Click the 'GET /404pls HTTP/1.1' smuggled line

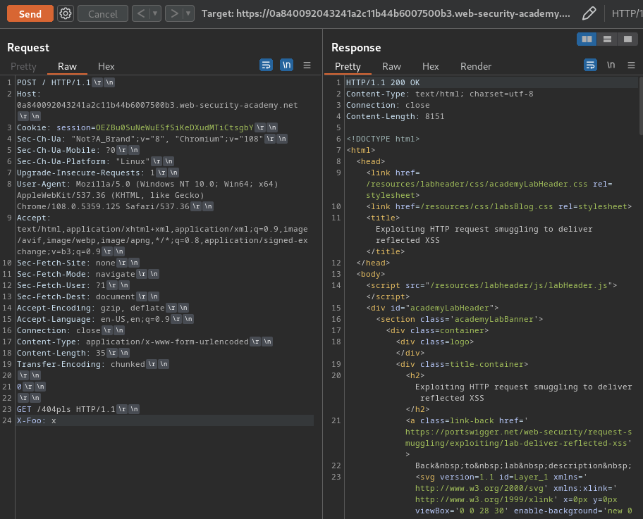click(x=66, y=409)
